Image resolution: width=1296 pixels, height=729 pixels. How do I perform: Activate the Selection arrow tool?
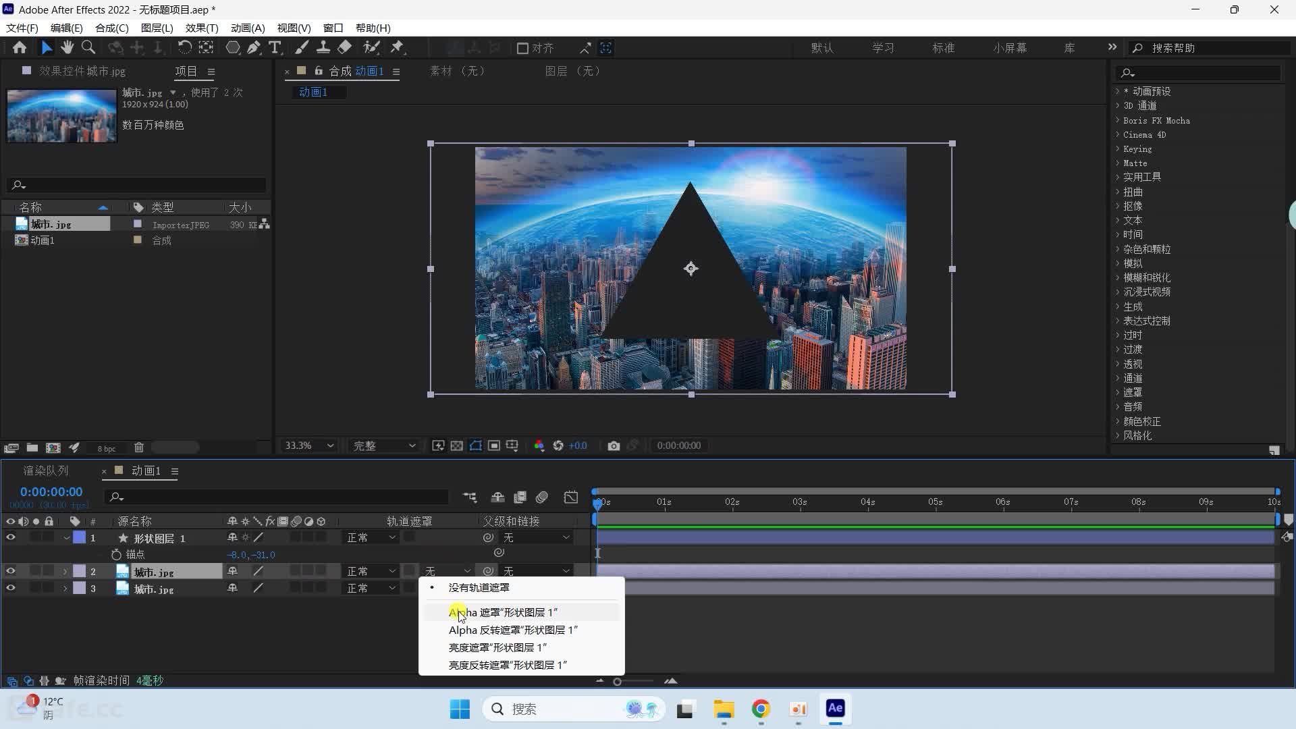(x=46, y=48)
